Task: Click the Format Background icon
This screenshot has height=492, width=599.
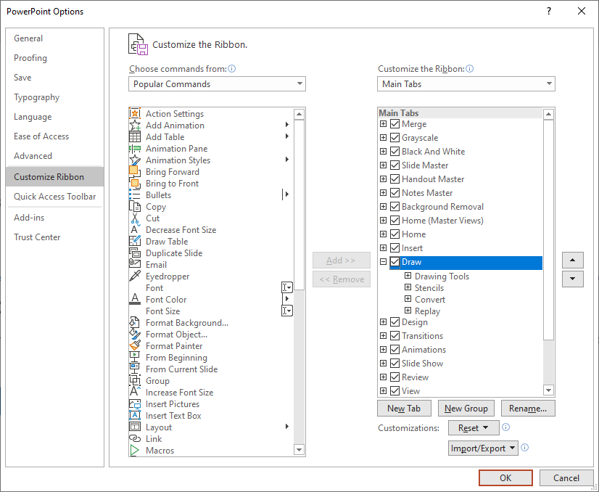Action: (x=134, y=323)
